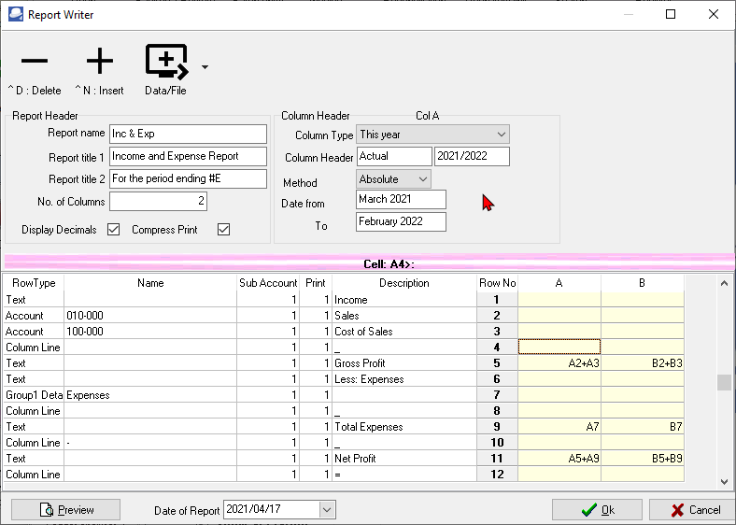Select cell B9 containing B7

point(642,427)
